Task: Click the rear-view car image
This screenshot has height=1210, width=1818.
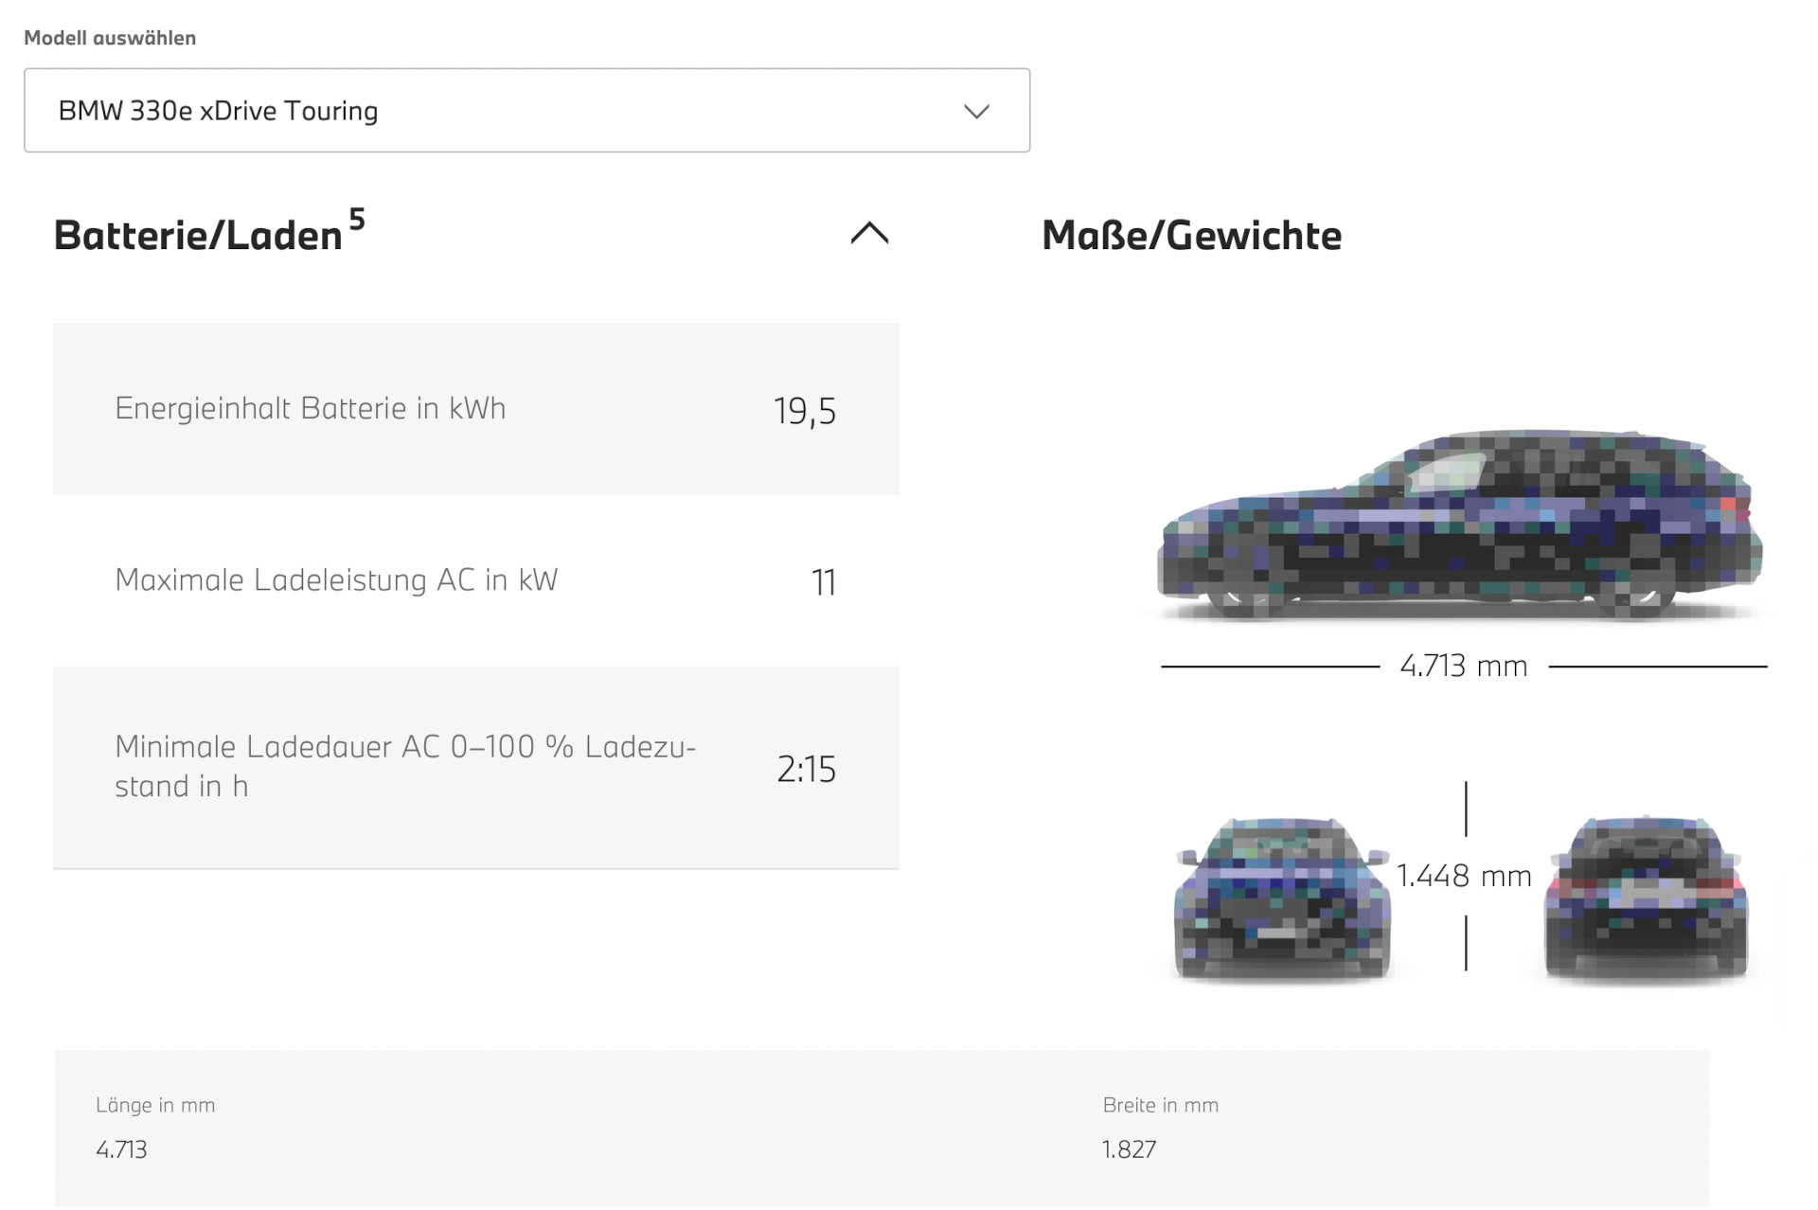Action: [1647, 897]
